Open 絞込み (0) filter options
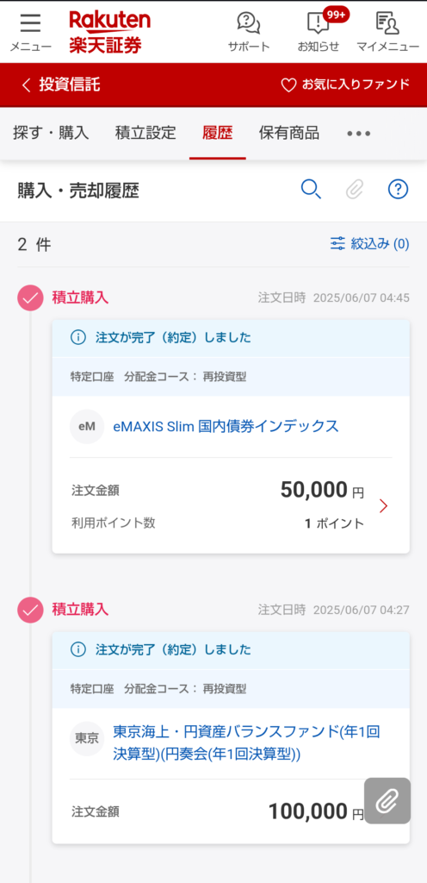Image resolution: width=427 pixels, height=883 pixels. pyautogui.click(x=369, y=244)
